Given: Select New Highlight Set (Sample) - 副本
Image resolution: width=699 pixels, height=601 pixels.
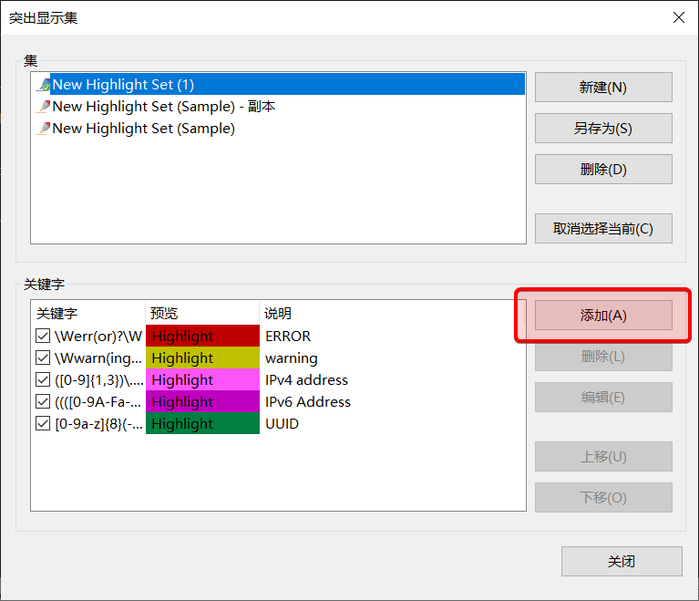Looking at the screenshot, I should pos(164,107).
